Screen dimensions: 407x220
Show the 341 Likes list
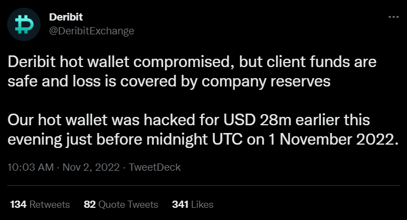pyautogui.click(x=193, y=204)
